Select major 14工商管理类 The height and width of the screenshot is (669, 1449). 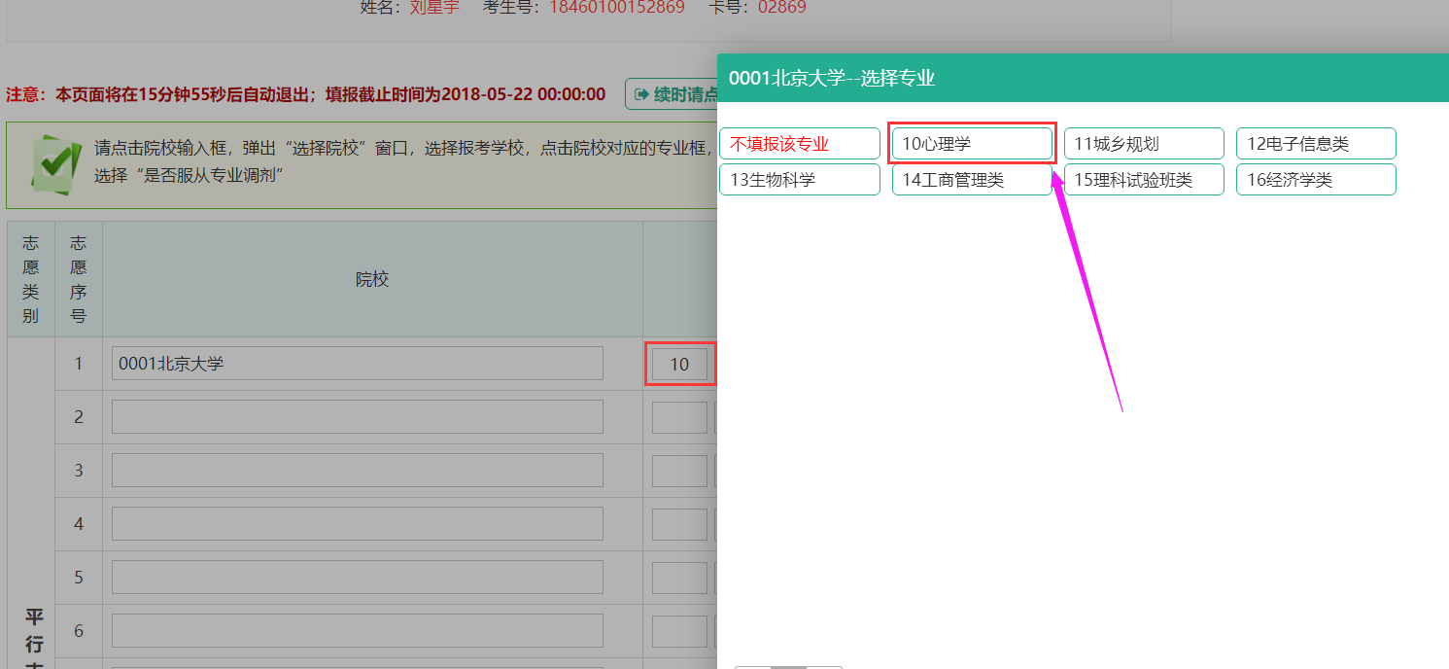pos(972,180)
